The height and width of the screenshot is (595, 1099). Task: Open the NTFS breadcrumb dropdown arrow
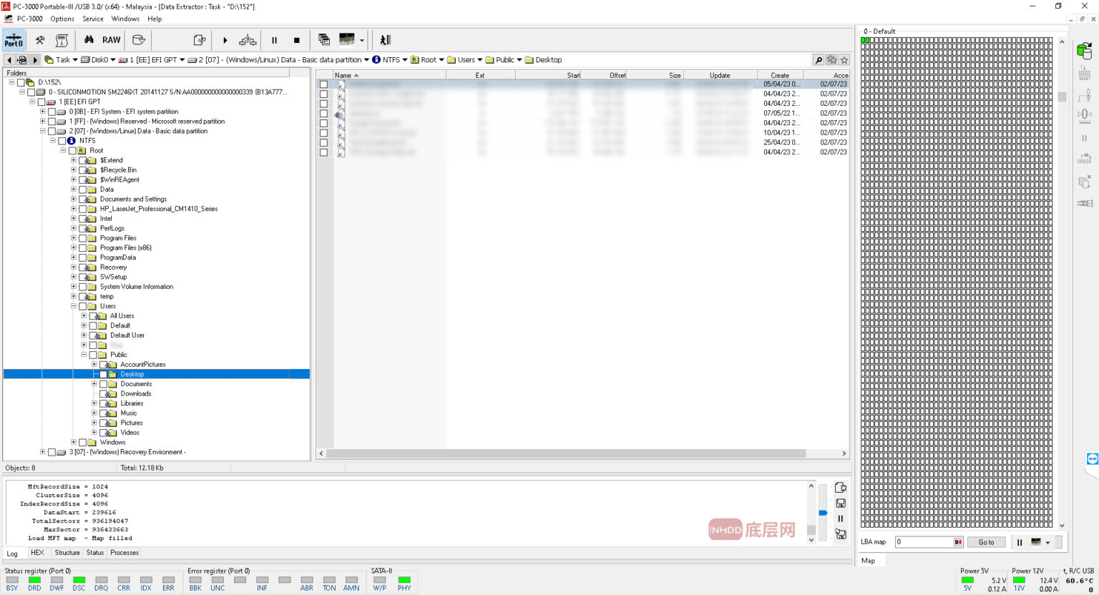pyautogui.click(x=405, y=60)
